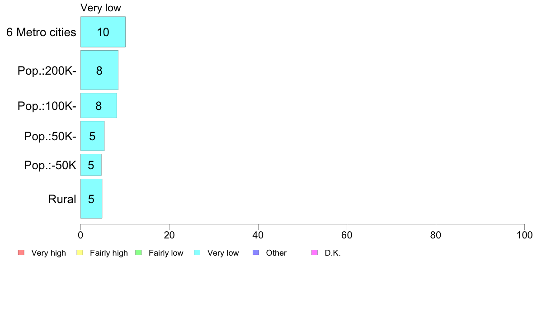Click the Very high legend text
The height and width of the screenshot is (333, 537).
(x=49, y=253)
